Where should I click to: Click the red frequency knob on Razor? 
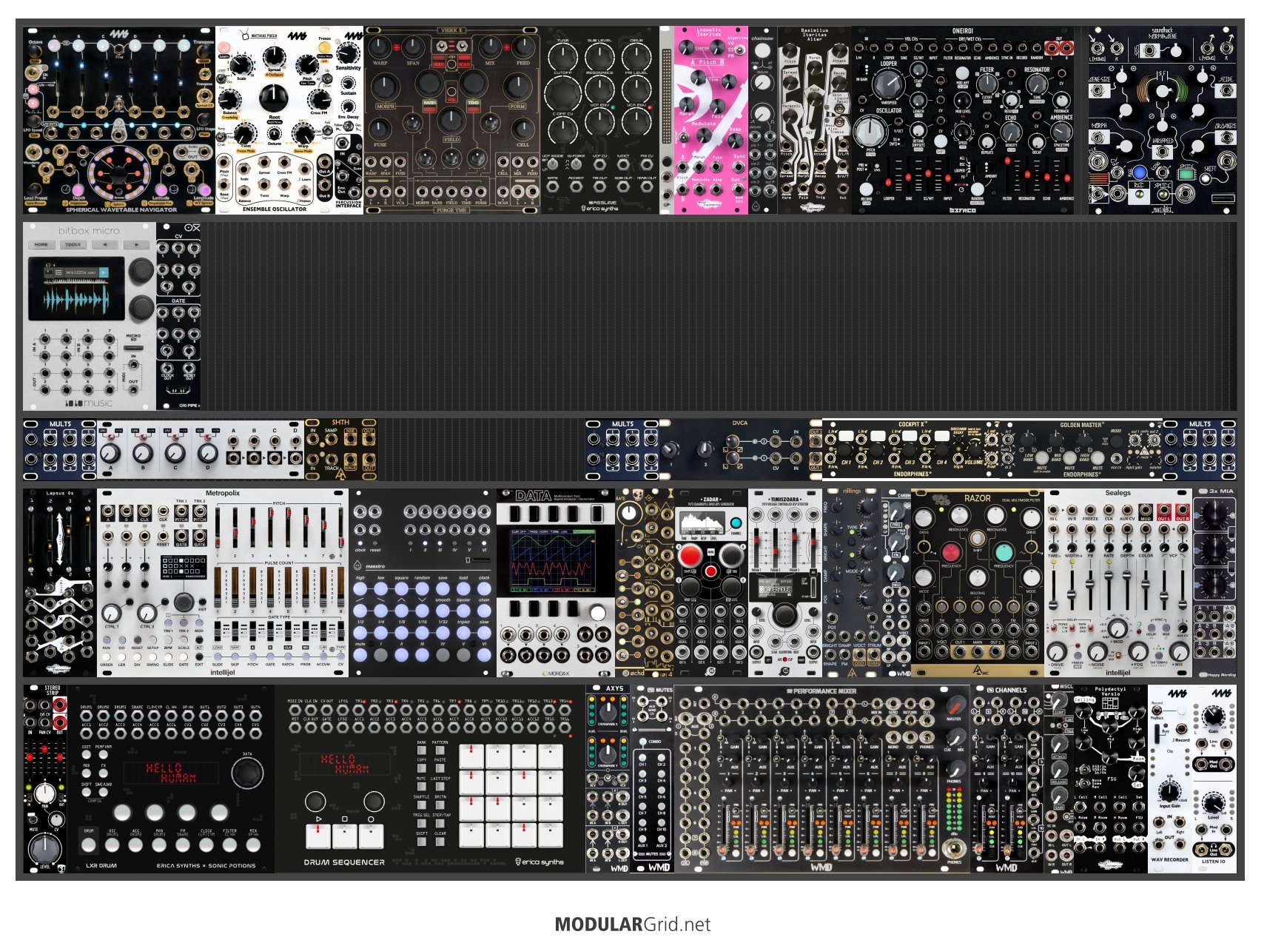tap(950, 553)
